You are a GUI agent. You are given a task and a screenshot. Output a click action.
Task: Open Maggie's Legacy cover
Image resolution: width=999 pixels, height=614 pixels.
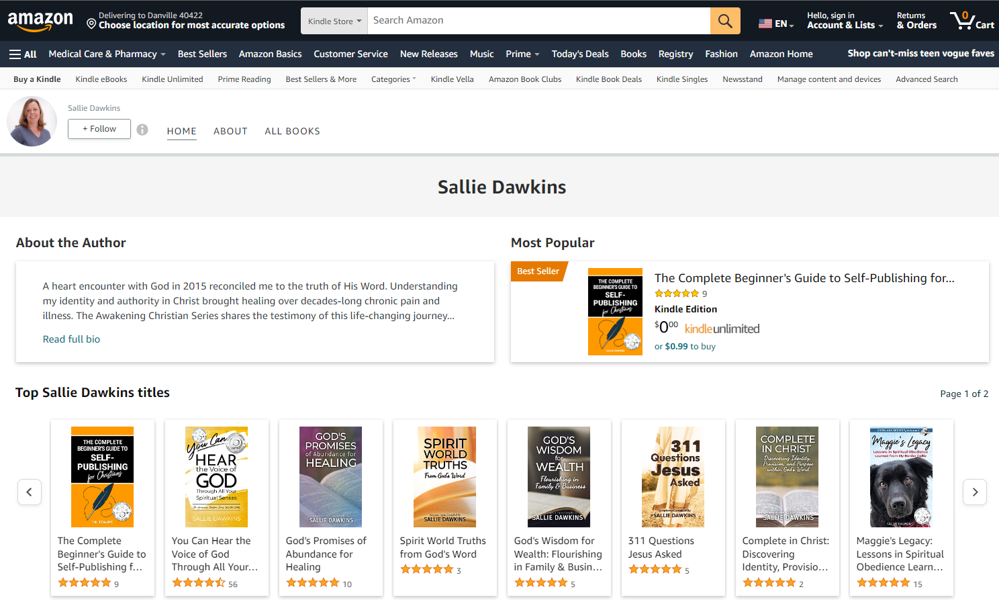pos(901,477)
